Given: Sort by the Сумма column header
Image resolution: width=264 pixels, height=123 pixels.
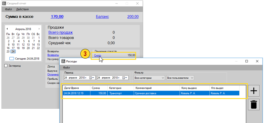Looking at the screenshot, I should point(99,88).
